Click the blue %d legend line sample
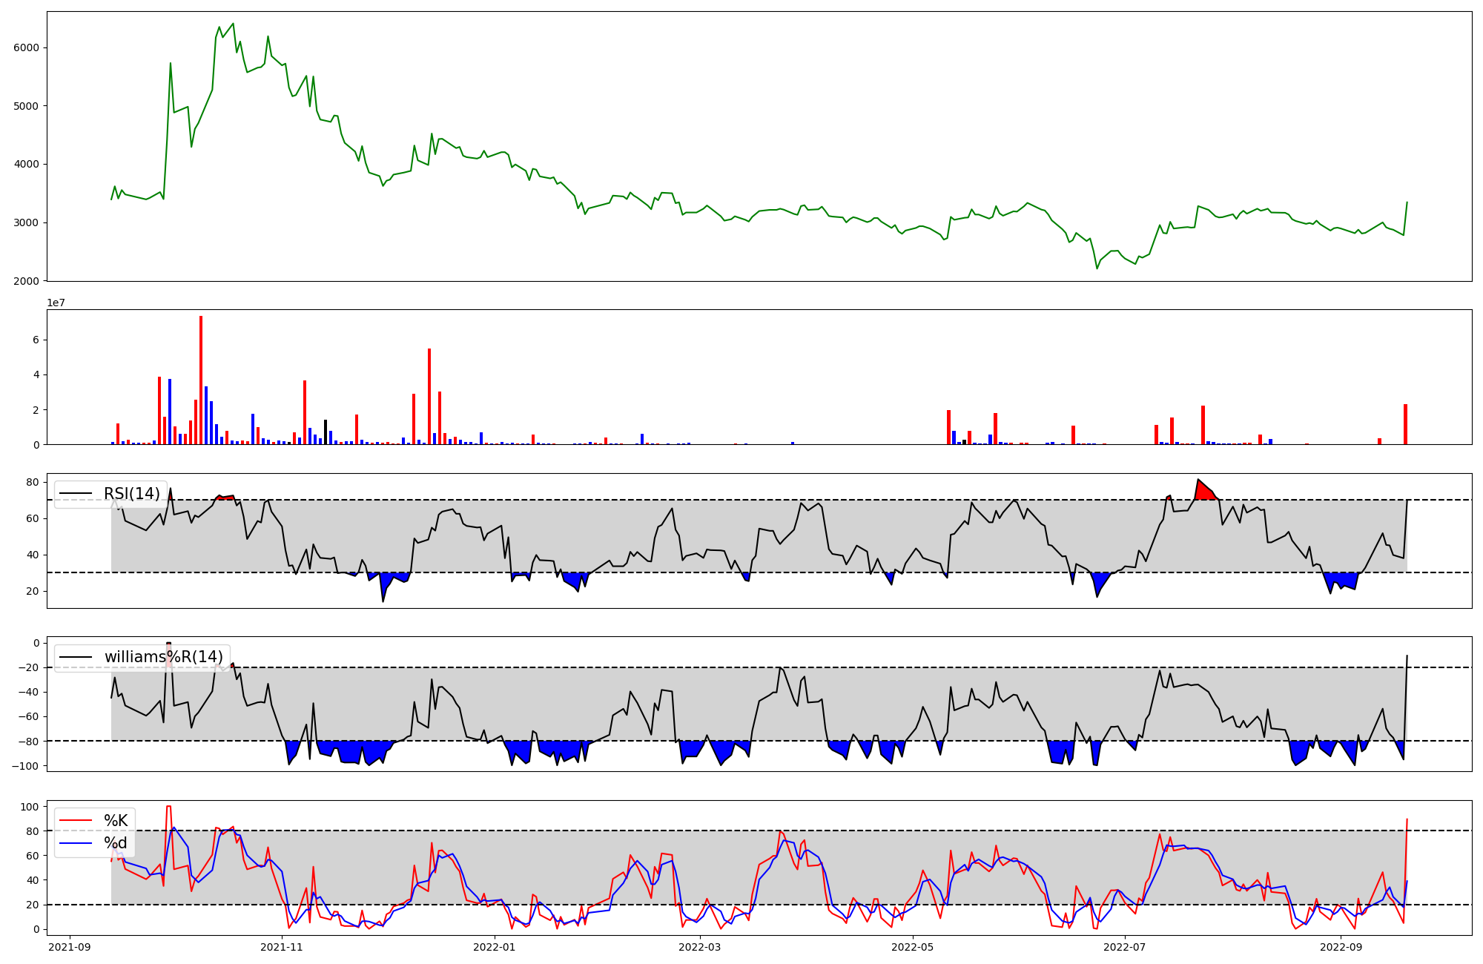Screen dimensions: 1483x964 pyautogui.click(x=76, y=843)
